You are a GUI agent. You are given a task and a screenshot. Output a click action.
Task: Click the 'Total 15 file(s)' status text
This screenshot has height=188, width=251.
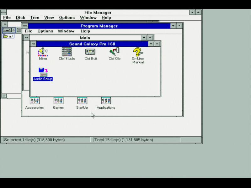point(124,140)
